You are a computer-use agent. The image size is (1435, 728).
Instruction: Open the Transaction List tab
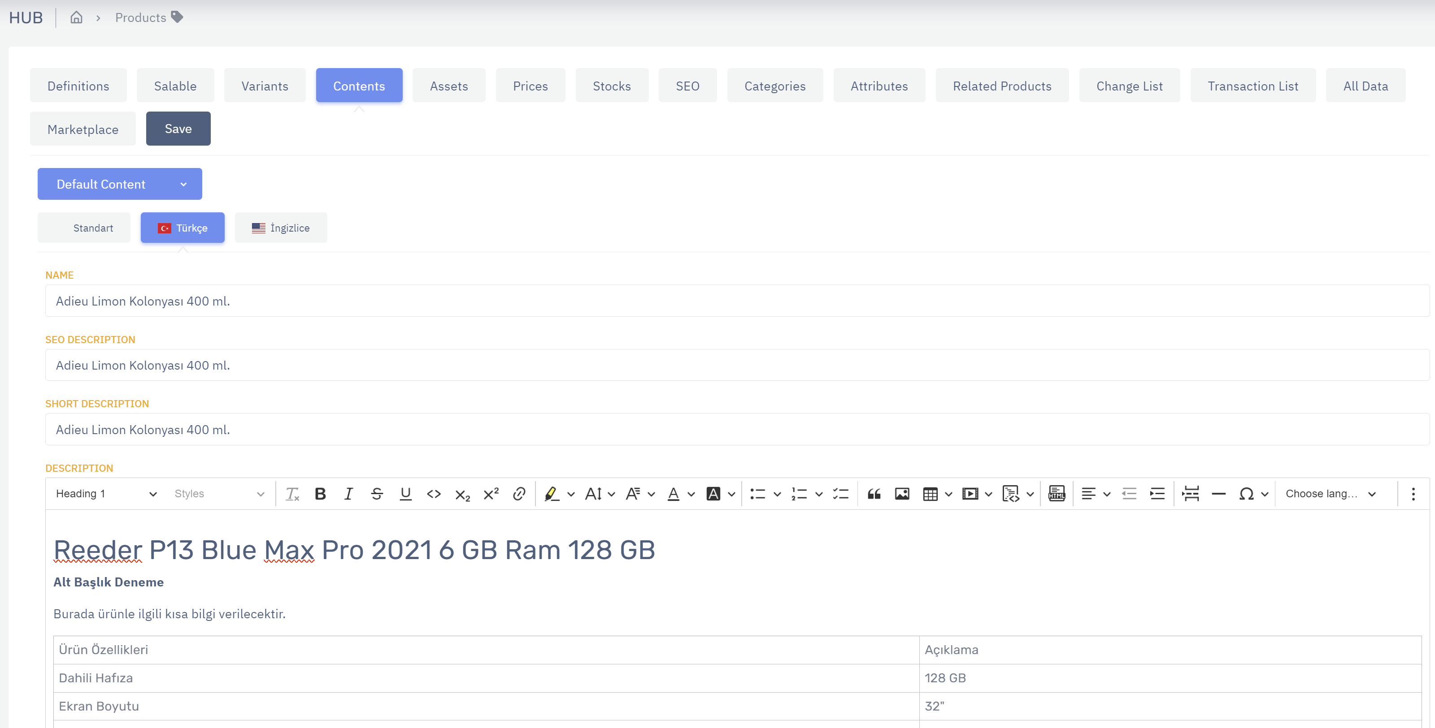pos(1253,86)
